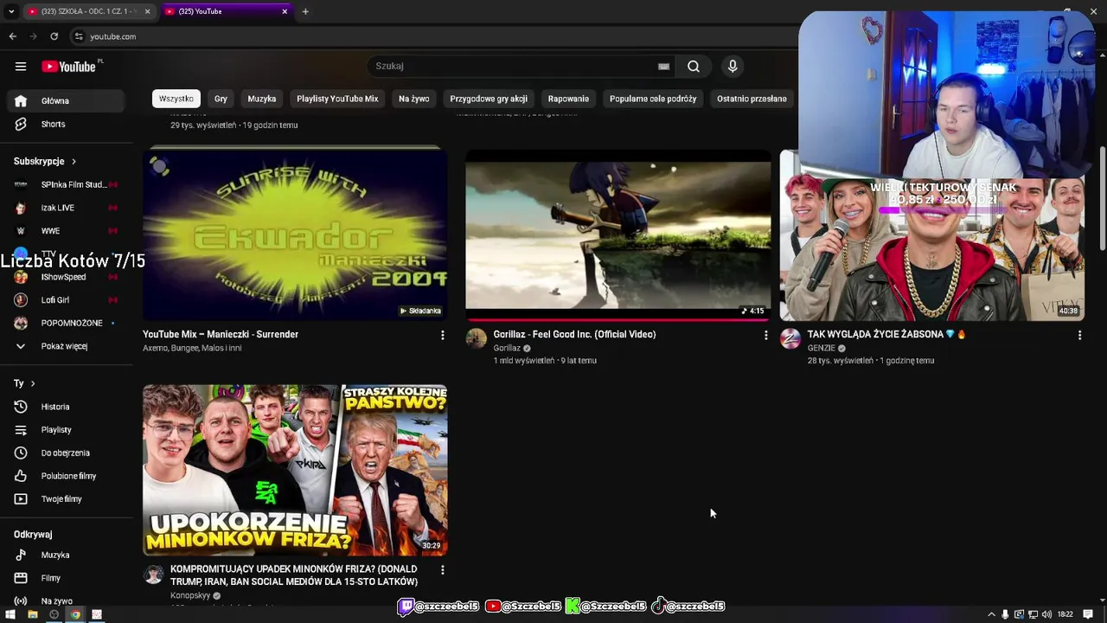Open the WWE subscription channel

click(x=67, y=231)
